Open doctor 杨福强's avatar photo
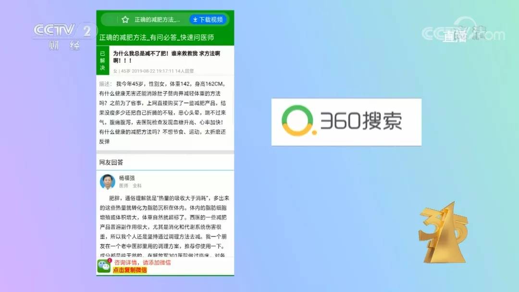Screen dimensions: 519x292 [x=108, y=182]
